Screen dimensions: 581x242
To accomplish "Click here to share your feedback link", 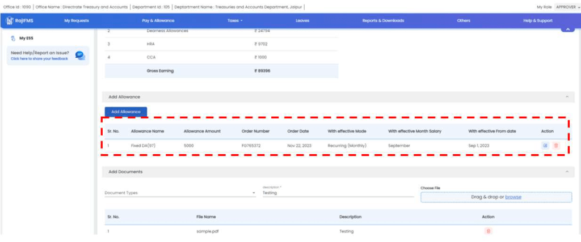I will pyautogui.click(x=39, y=59).
